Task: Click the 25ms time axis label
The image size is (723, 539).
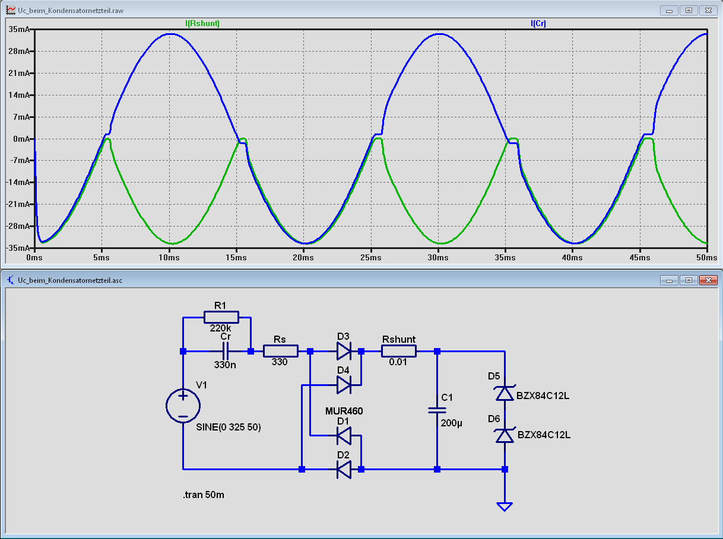Action: click(371, 258)
